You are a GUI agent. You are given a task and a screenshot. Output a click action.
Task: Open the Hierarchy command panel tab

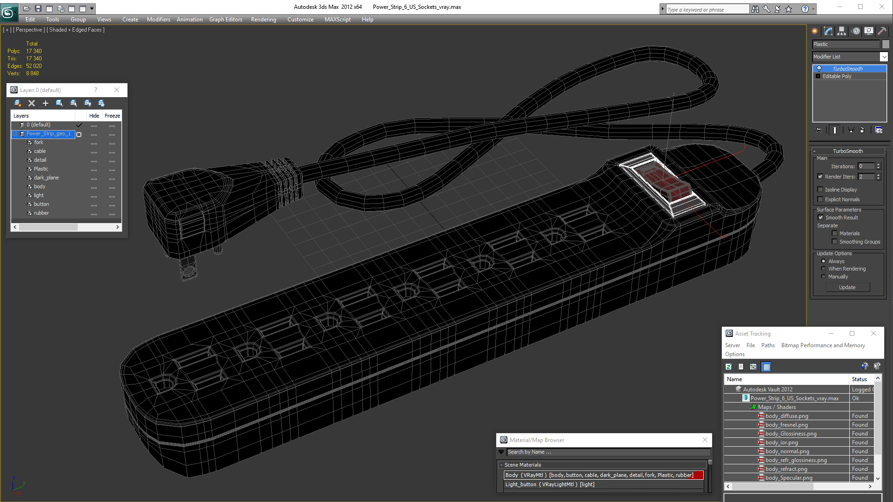842,31
